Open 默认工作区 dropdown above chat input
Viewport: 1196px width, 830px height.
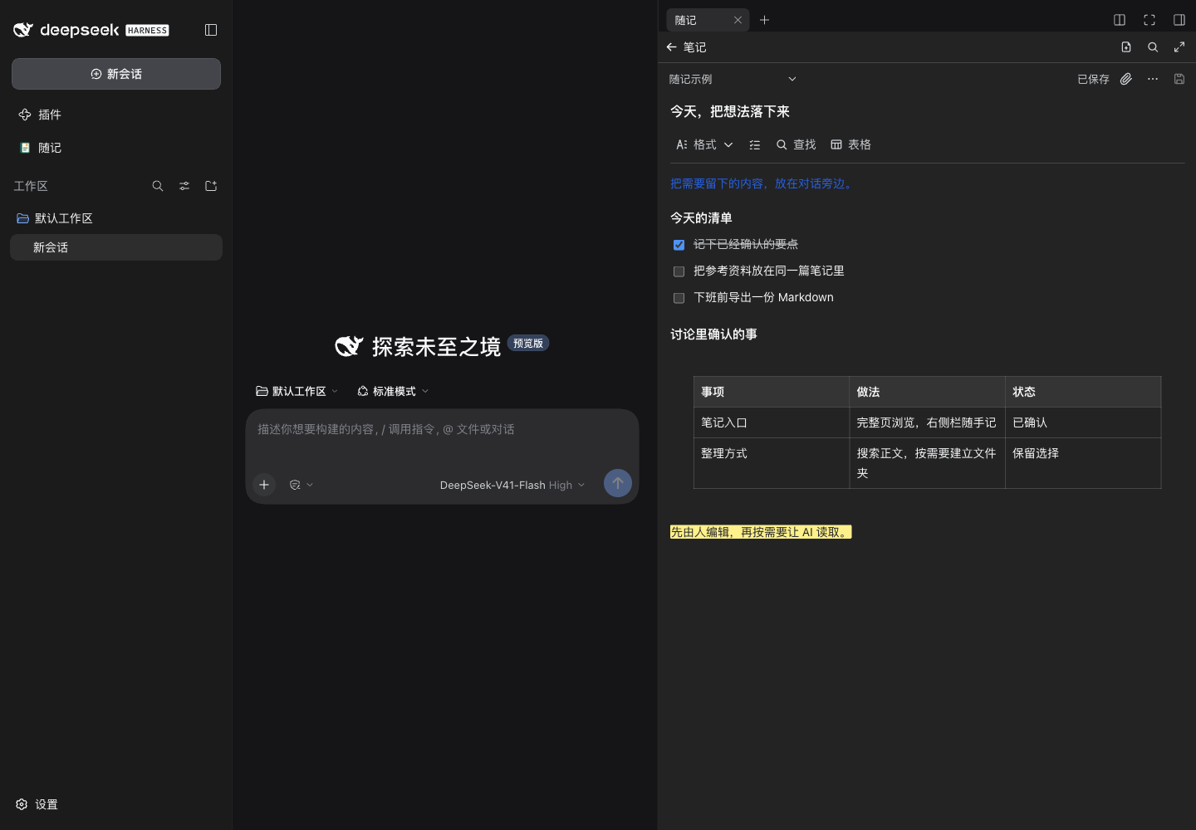pyautogui.click(x=297, y=391)
